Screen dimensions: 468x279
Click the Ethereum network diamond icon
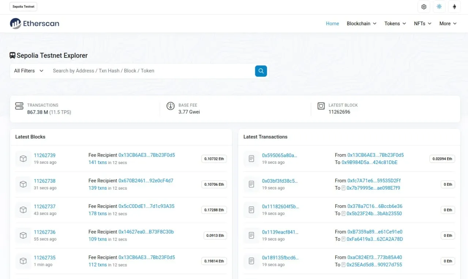[454, 7]
